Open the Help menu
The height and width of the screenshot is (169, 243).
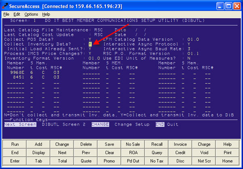tap(46, 14)
